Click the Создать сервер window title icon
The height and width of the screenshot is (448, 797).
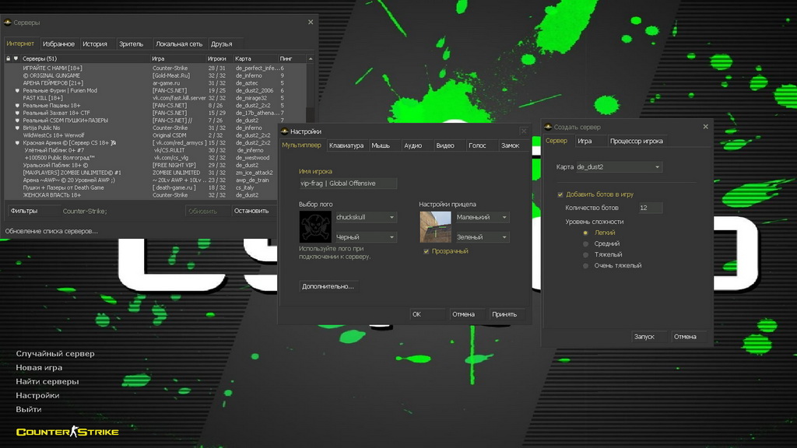click(548, 127)
